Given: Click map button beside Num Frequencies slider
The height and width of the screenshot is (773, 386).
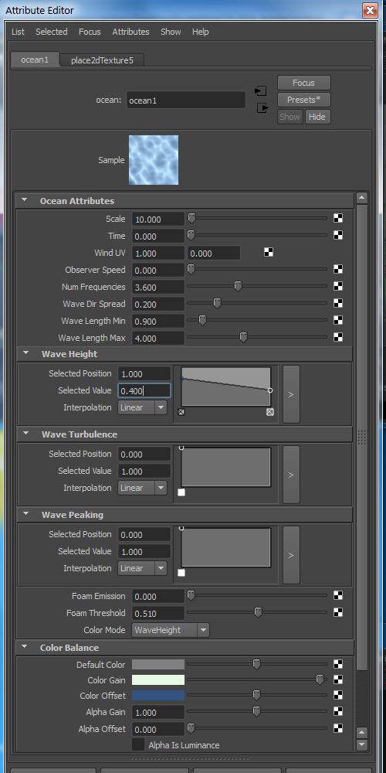Looking at the screenshot, I should (338, 287).
